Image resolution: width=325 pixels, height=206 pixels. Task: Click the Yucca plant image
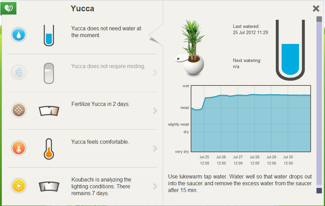tap(191, 47)
